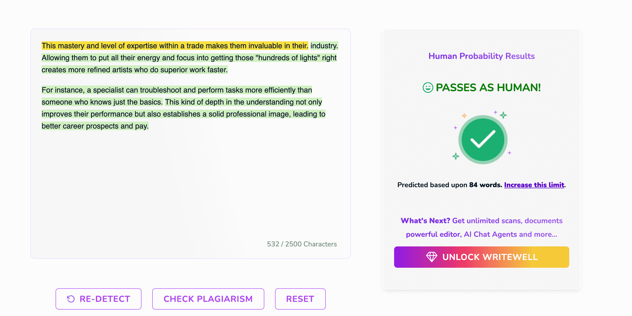Click the yellow highlighted first sentence
This screenshot has height=316, width=632.
coord(175,46)
